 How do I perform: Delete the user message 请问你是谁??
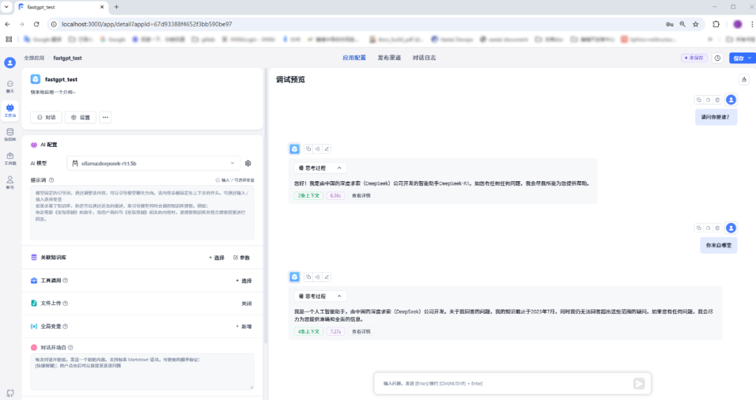(x=717, y=100)
